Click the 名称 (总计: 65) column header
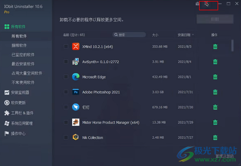241x166 pixels. (74, 35)
